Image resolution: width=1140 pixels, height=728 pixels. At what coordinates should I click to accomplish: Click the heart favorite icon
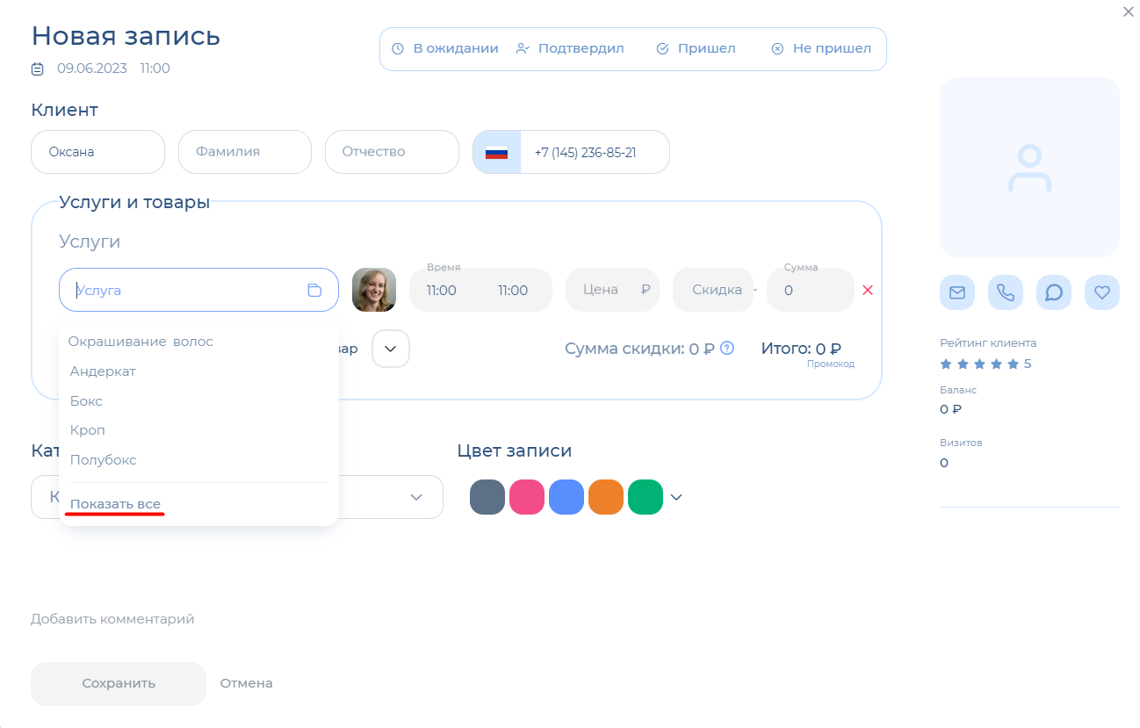1101,292
